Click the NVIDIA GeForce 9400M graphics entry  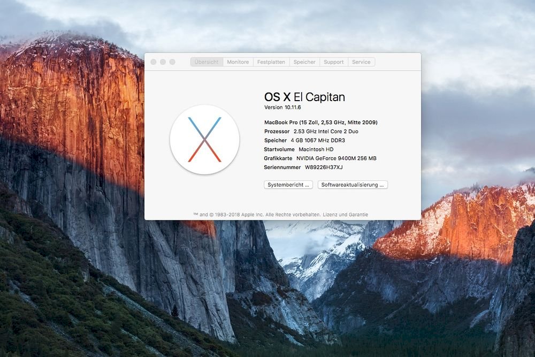[337, 158]
